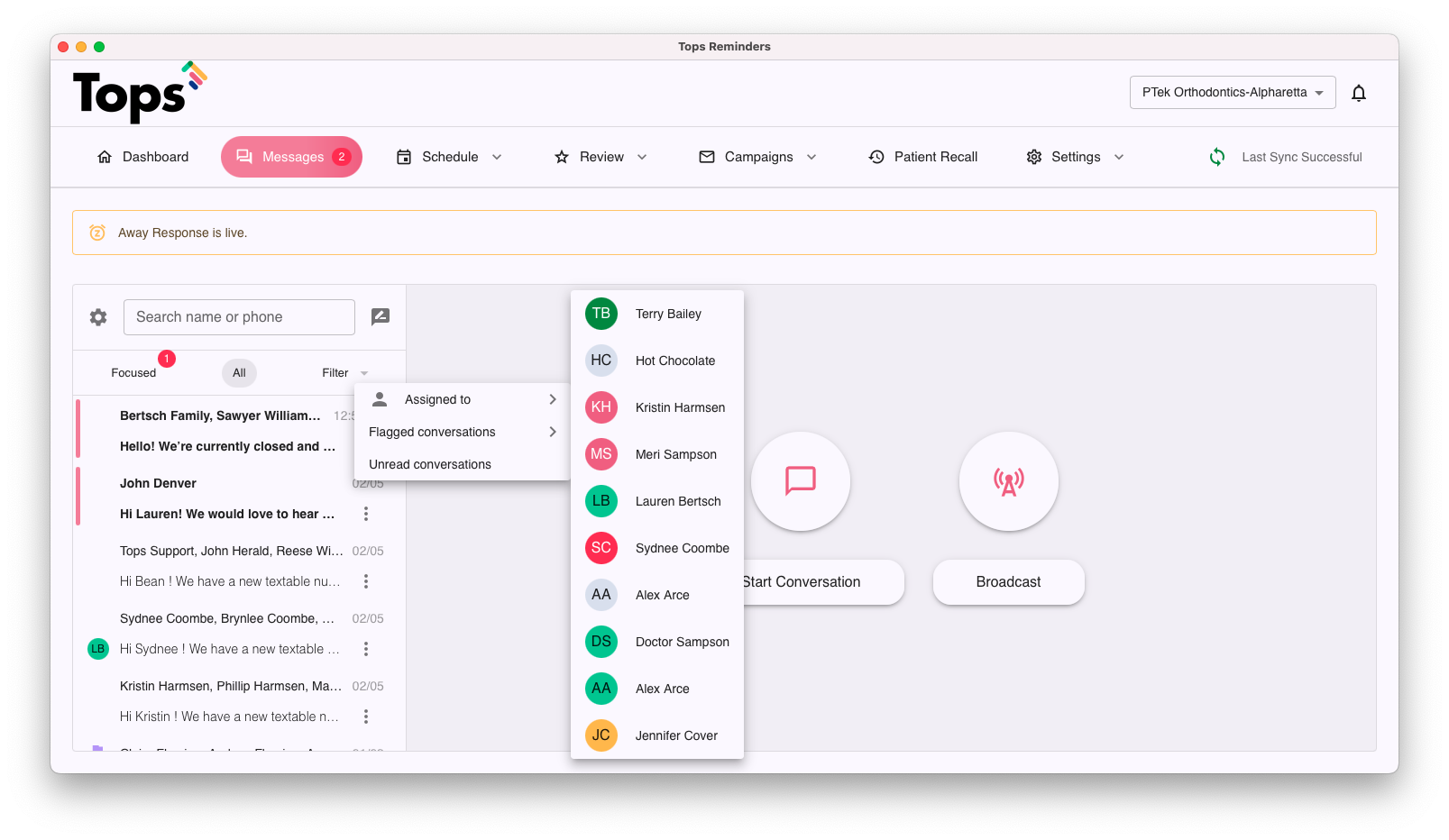Open the PTek Orthodontics-Alpharetta location dropdown
Image resolution: width=1449 pixels, height=840 pixels.
[1233, 93]
